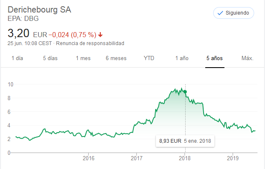The width and height of the screenshot is (265, 169).
Task: Click the EPA: DBG ticker text
Action: [x=23, y=19]
